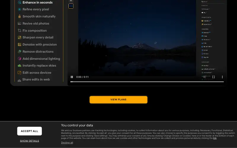Select the Refine every pixel sun icon

(20, 9)
